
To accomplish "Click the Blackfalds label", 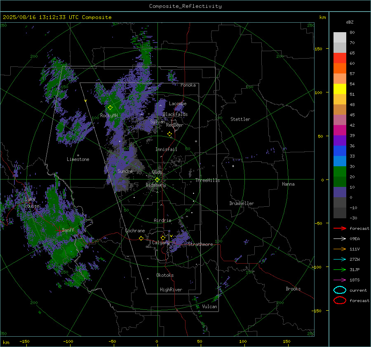I will tap(175, 114).
